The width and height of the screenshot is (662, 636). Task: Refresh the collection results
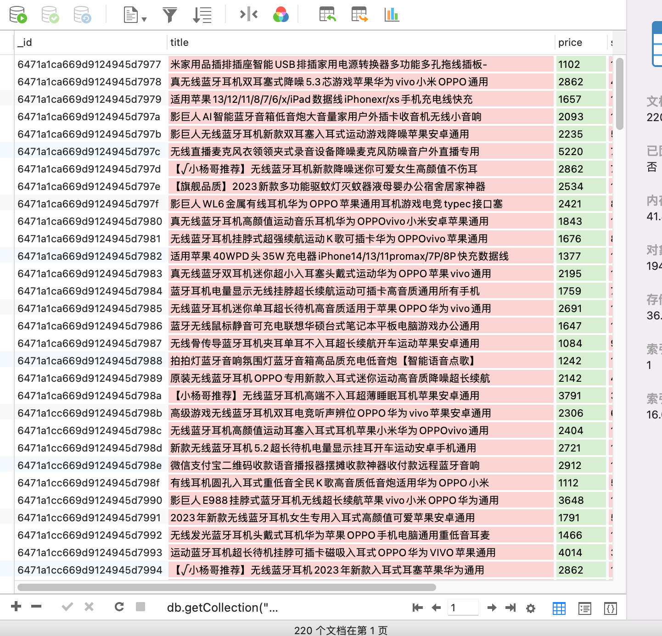(x=119, y=607)
